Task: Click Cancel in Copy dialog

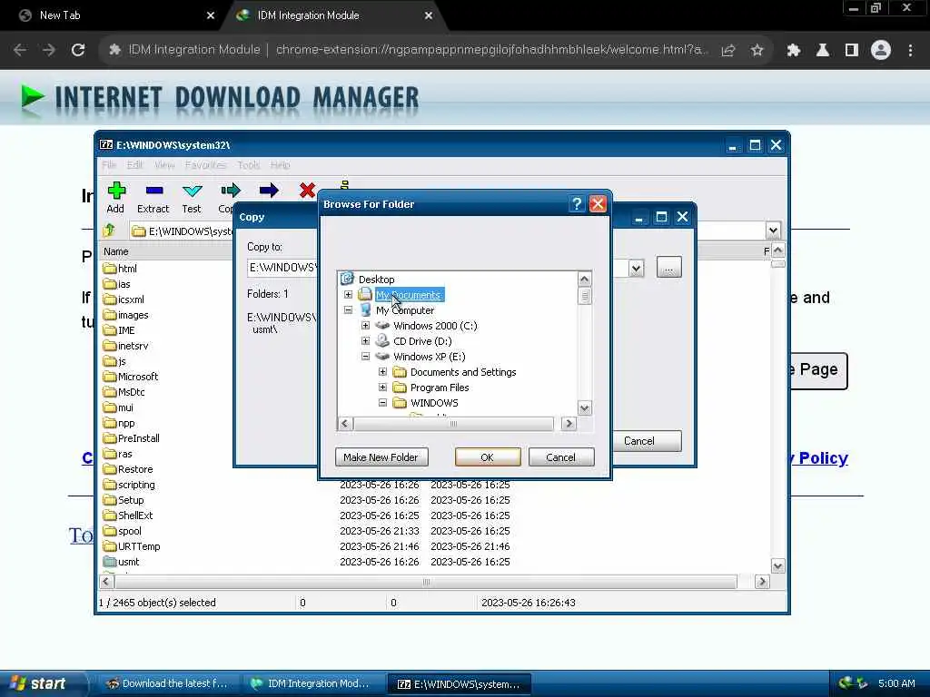Action: (639, 441)
